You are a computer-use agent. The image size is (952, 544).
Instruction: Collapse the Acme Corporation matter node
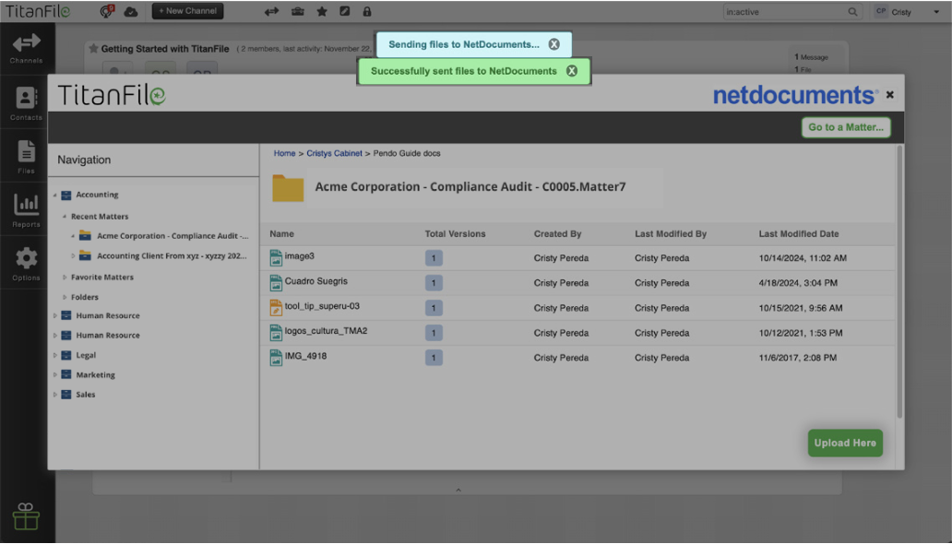(x=73, y=235)
